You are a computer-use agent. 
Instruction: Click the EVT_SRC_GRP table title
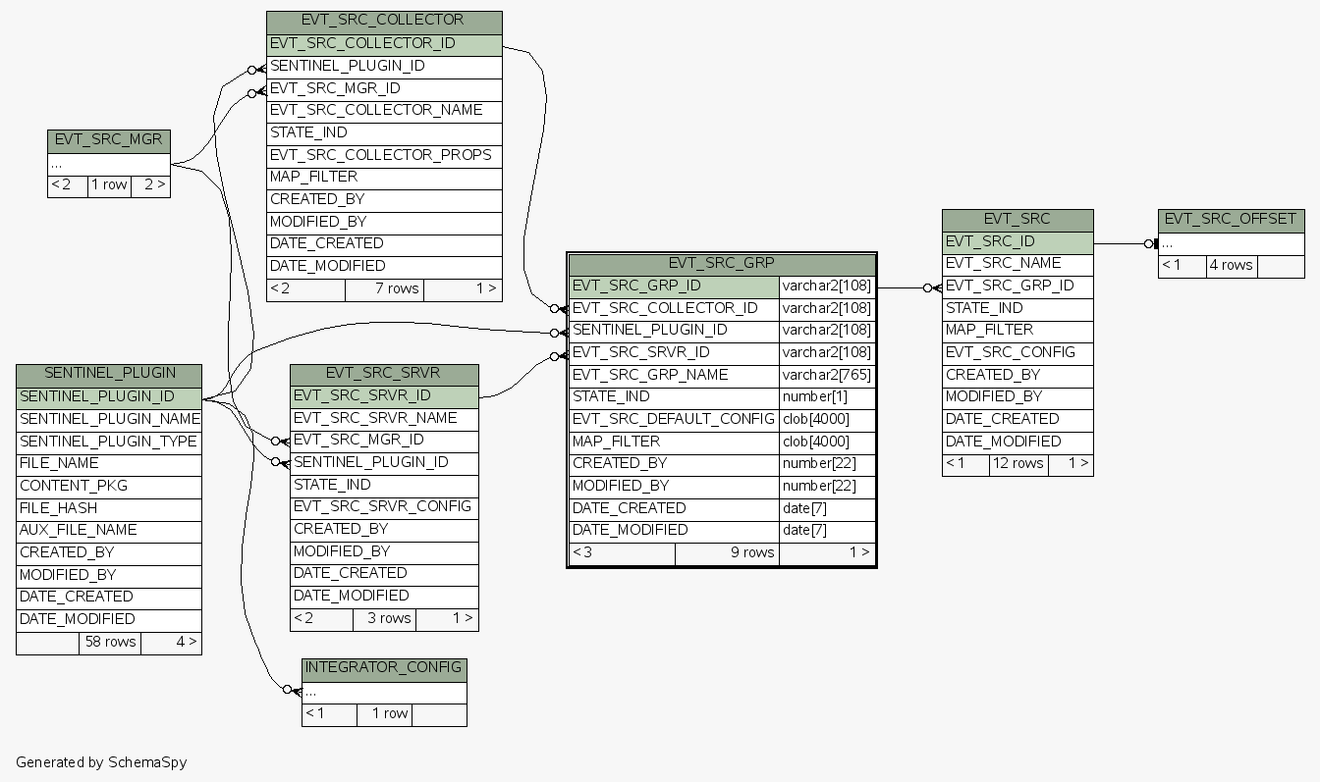pyautogui.click(x=722, y=265)
